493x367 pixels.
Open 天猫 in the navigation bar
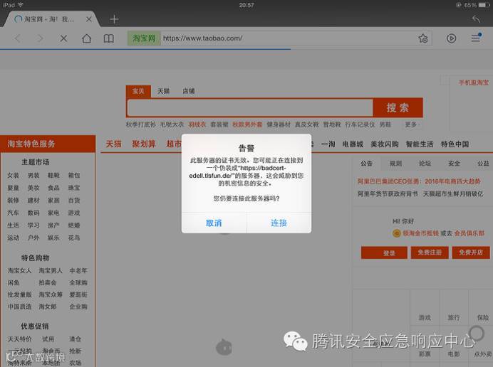point(113,144)
